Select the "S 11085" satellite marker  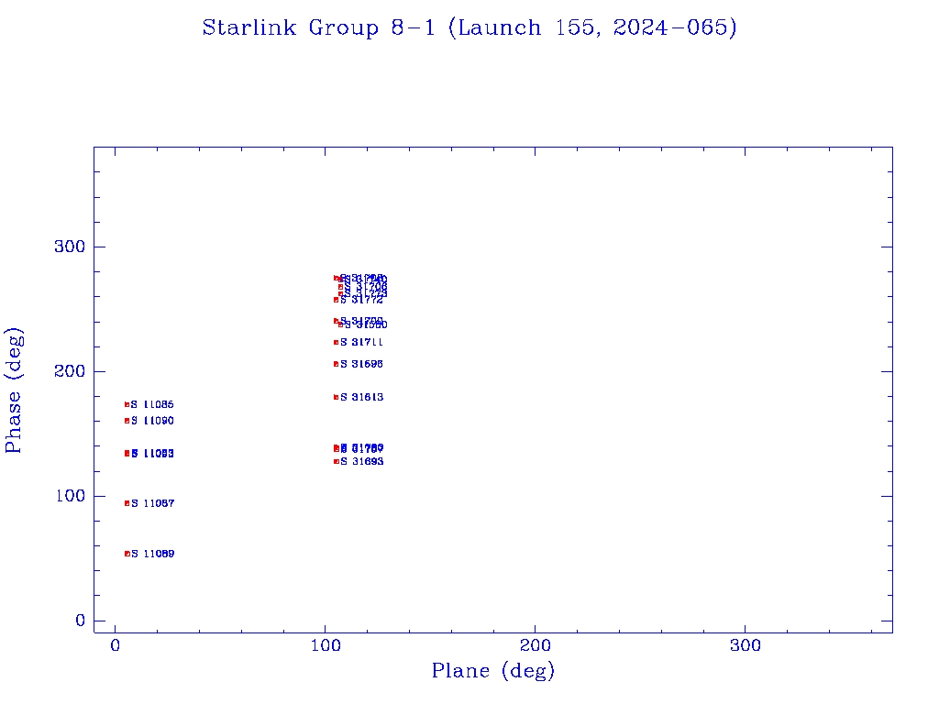[127, 404]
